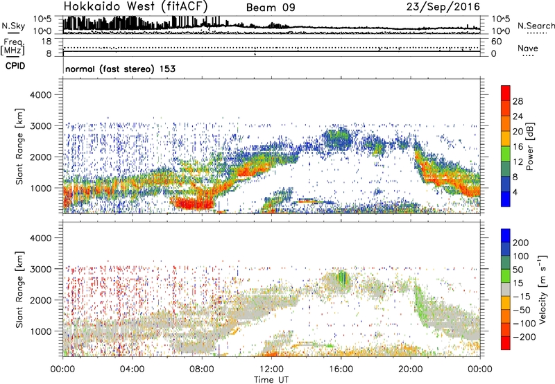
Task: Click the Velocity color bar
Action: (x=506, y=289)
